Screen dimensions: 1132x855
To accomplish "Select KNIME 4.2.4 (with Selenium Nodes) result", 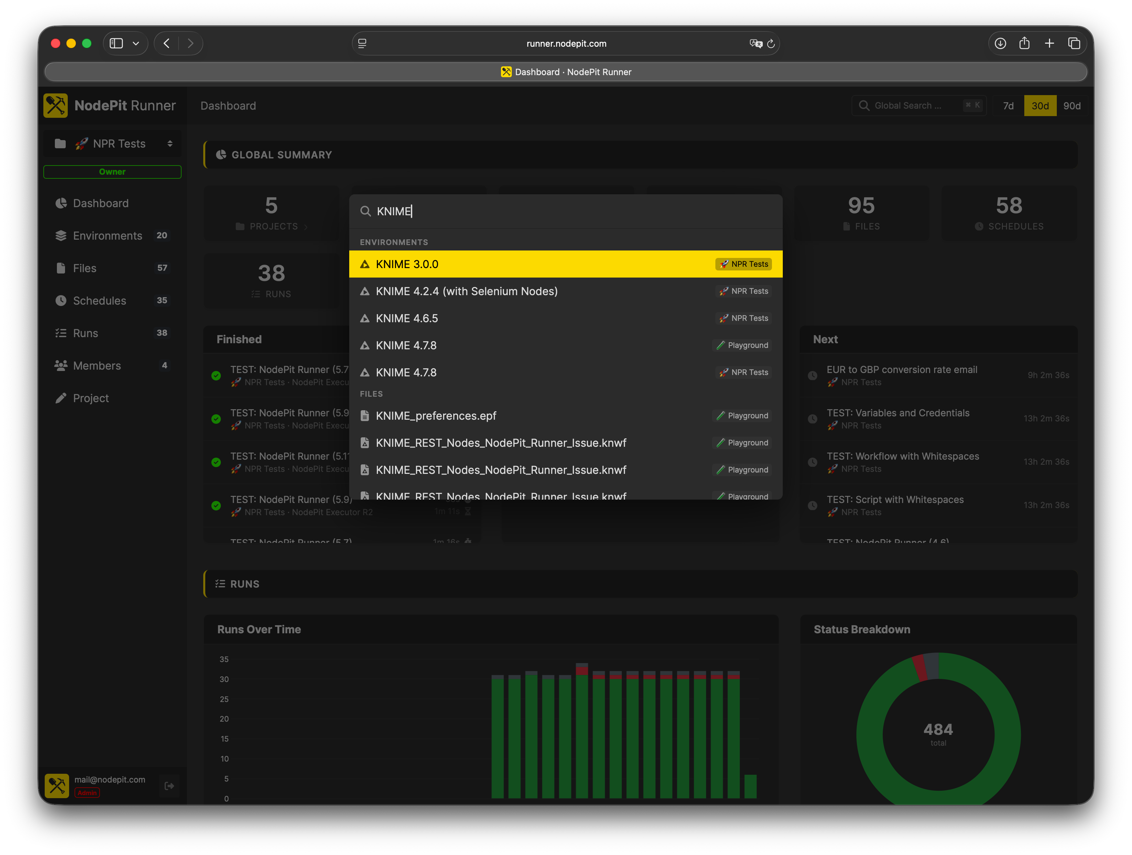I will pyautogui.click(x=566, y=291).
